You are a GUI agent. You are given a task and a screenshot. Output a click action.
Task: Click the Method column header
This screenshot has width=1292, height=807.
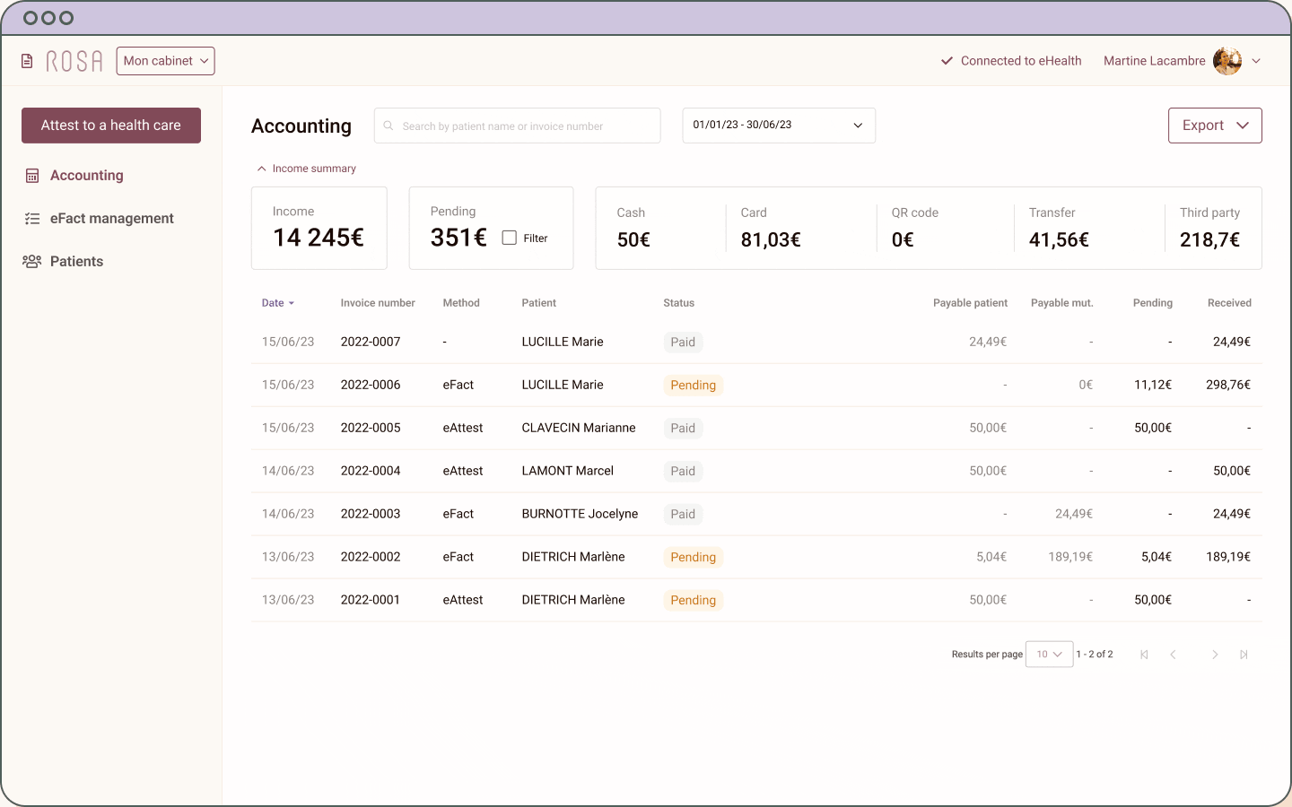click(461, 303)
